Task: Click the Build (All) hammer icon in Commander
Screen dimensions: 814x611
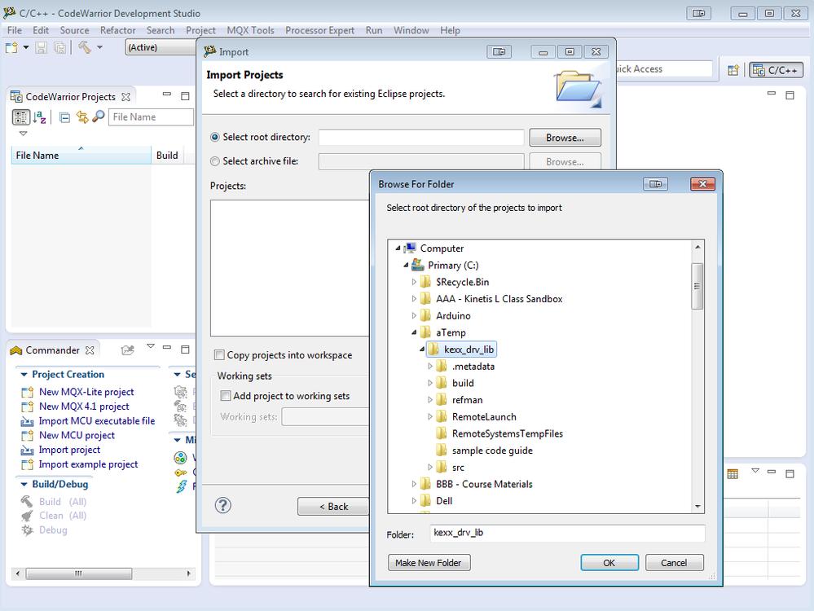Action: (x=27, y=502)
